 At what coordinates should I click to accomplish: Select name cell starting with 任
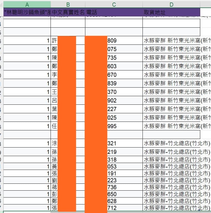(x=68, y=126)
